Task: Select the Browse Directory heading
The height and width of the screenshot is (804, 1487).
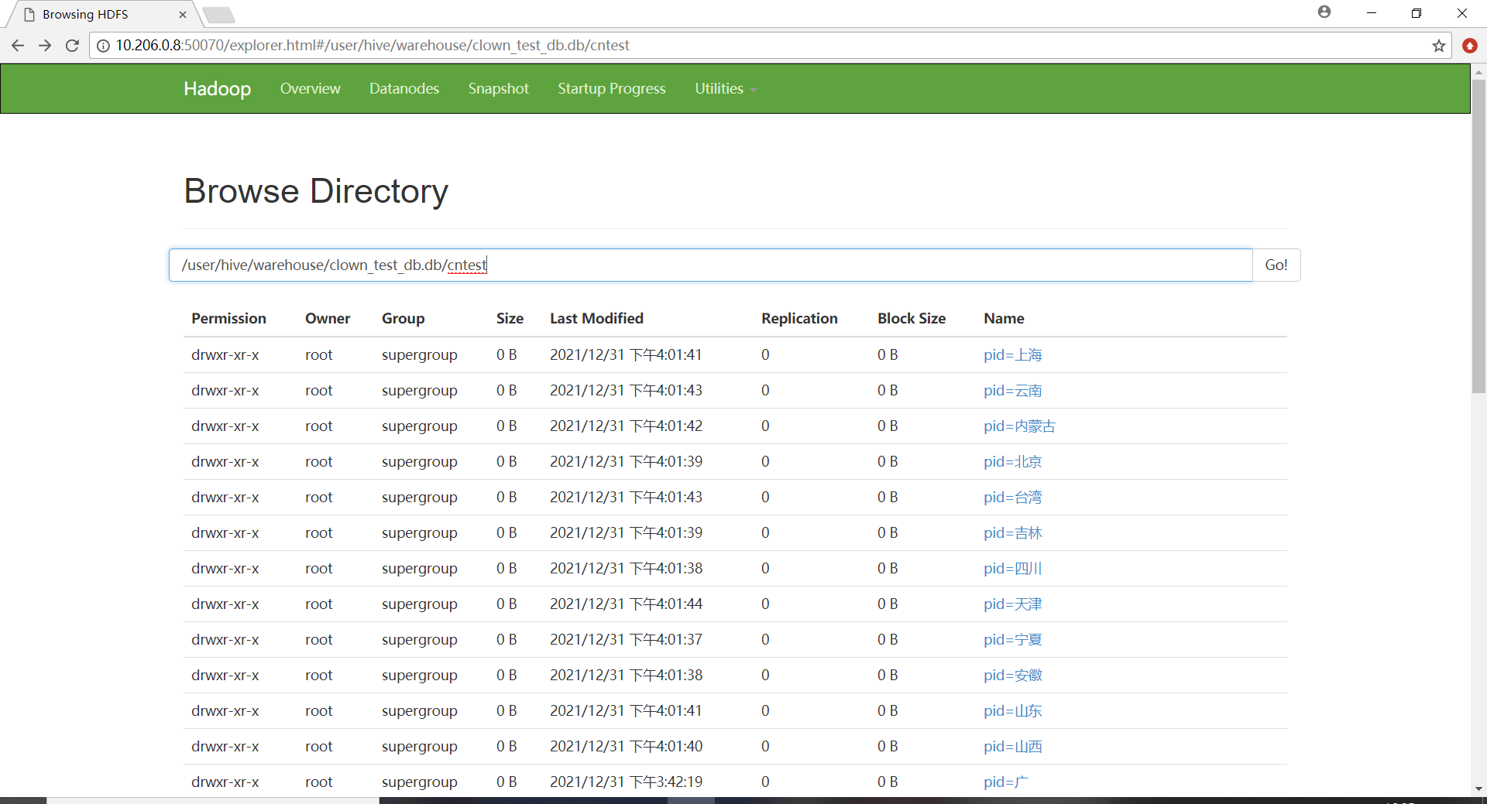Action: pos(316,191)
